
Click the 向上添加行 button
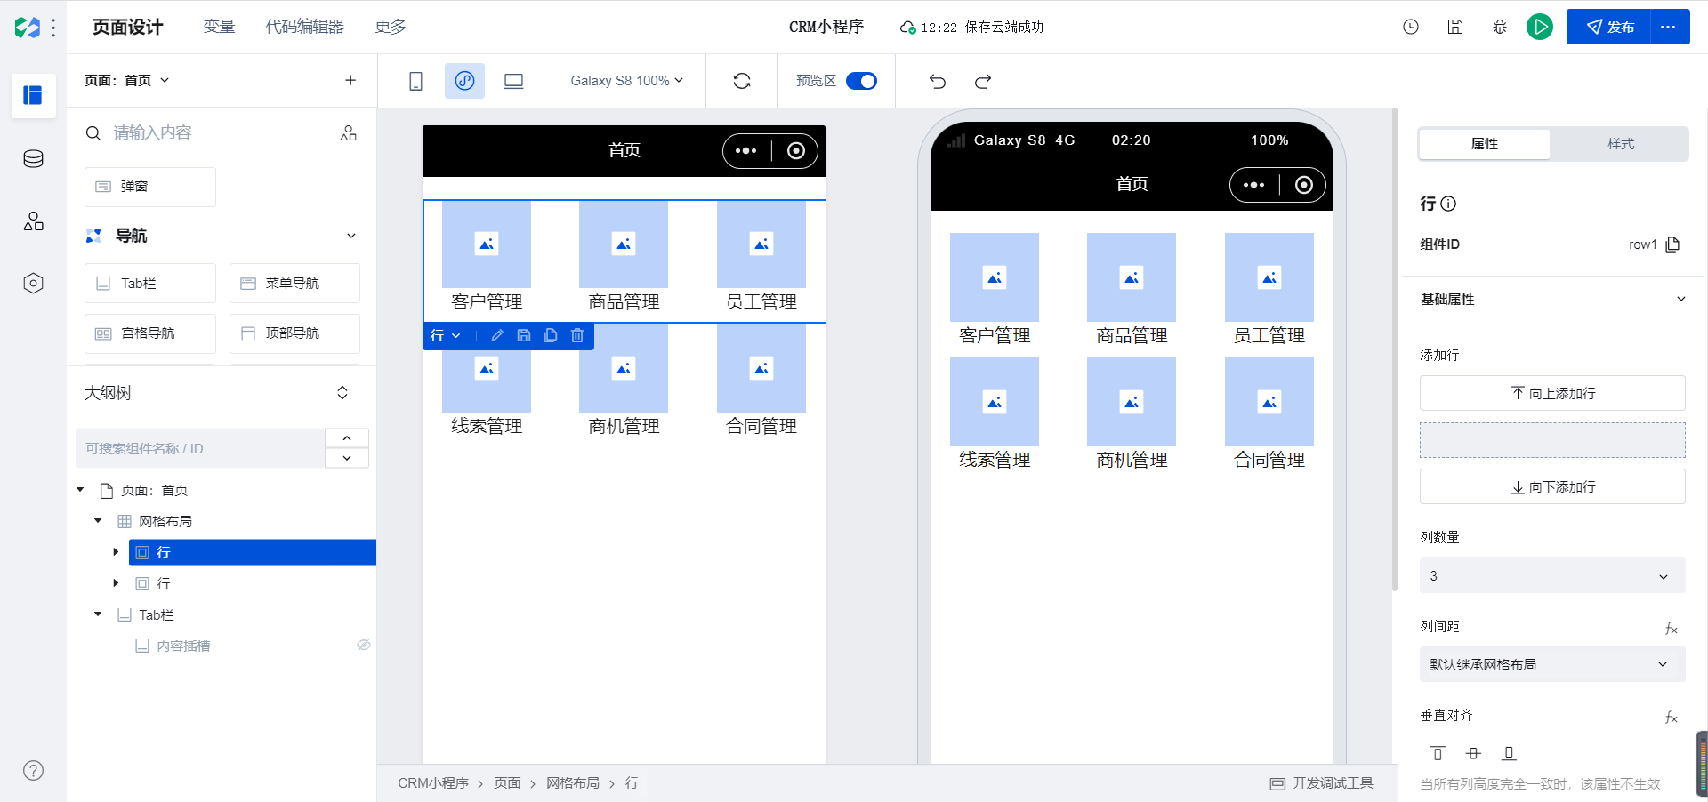[1552, 393]
